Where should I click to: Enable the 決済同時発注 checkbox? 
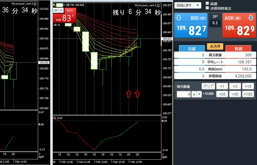pos(207,8)
